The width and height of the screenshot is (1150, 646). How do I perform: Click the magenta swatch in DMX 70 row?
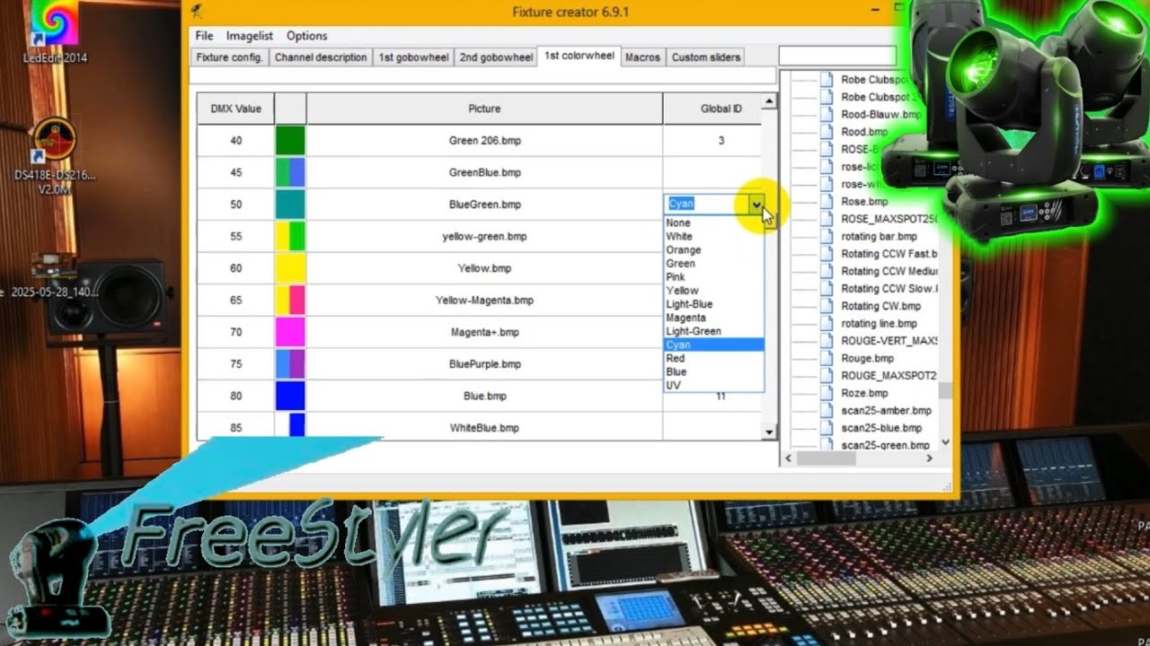click(290, 332)
